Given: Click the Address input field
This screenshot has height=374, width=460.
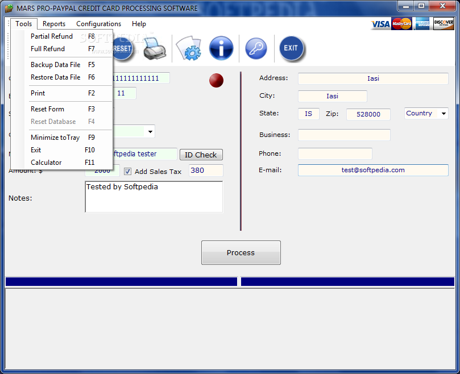Looking at the screenshot, I should pyautogui.click(x=373, y=78).
